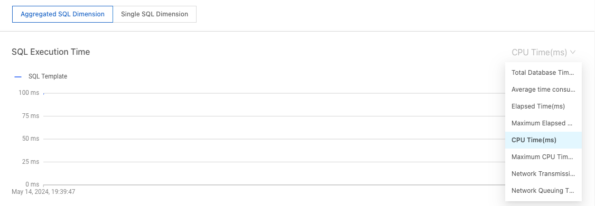Image resolution: width=595 pixels, height=206 pixels.
Task: Switch to the Aggregated SQL Dimension tab
Action: tap(62, 14)
